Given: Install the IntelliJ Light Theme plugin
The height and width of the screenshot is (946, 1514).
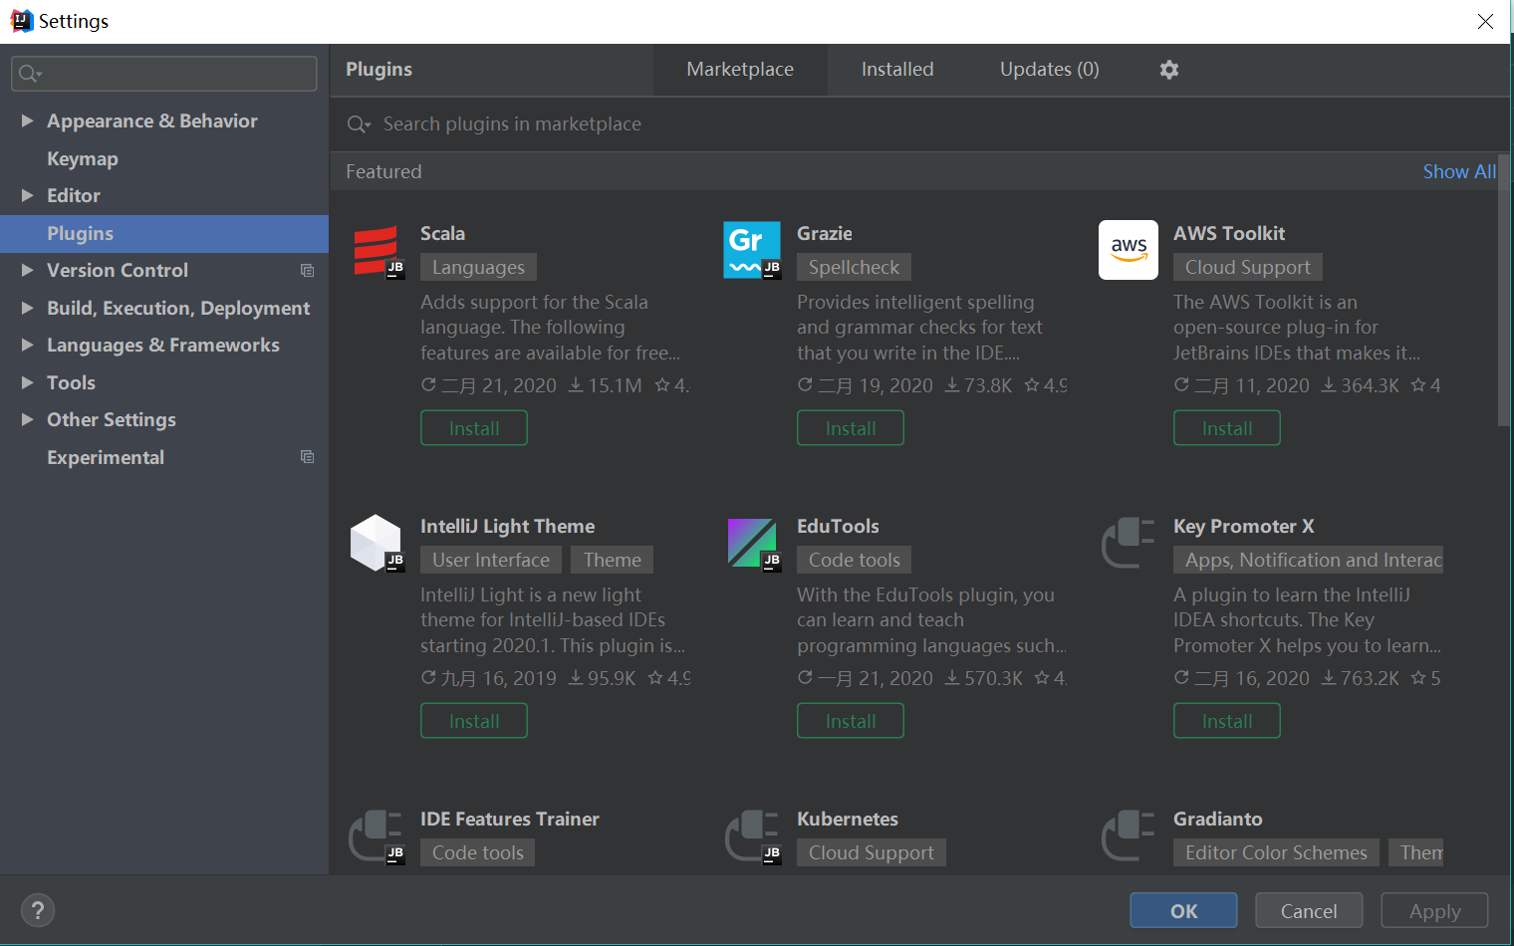Looking at the screenshot, I should (474, 721).
